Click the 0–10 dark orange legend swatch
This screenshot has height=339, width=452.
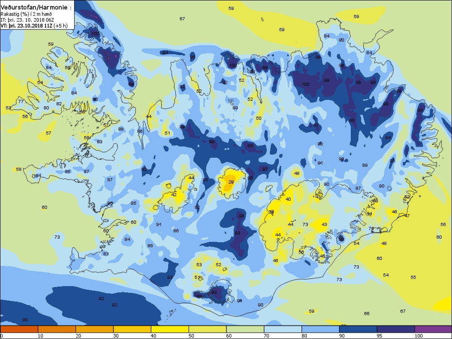click(19, 329)
